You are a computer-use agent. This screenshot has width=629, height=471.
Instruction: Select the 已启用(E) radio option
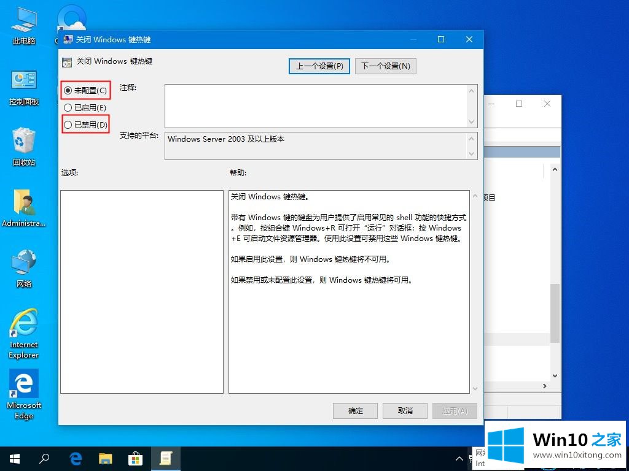tap(85, 108)
